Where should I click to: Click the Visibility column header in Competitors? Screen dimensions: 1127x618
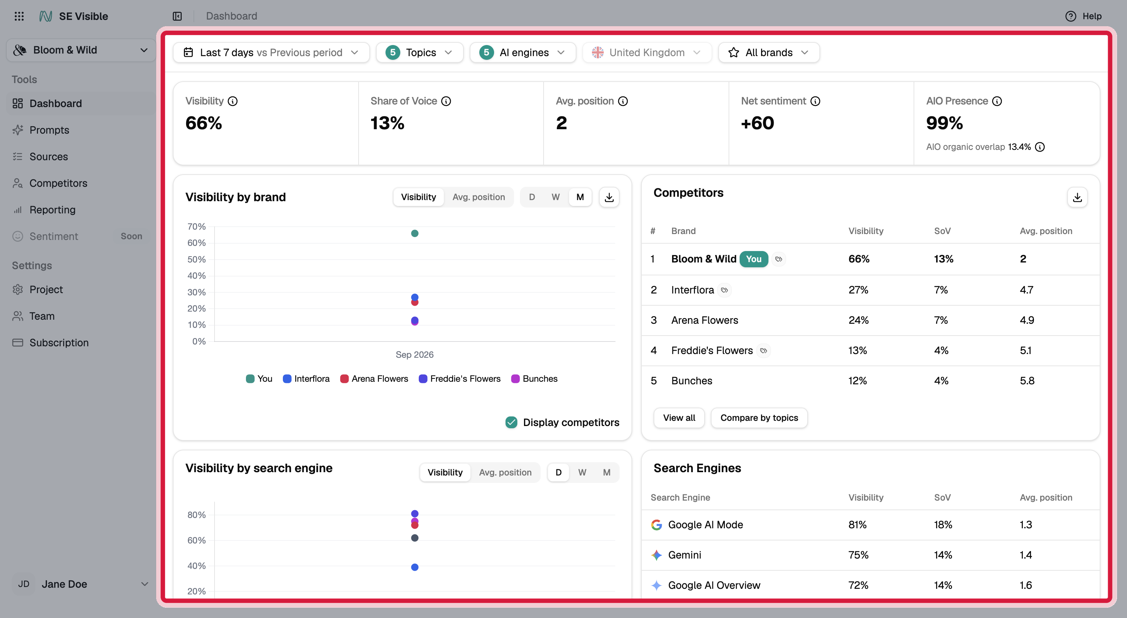click(866, 231)
